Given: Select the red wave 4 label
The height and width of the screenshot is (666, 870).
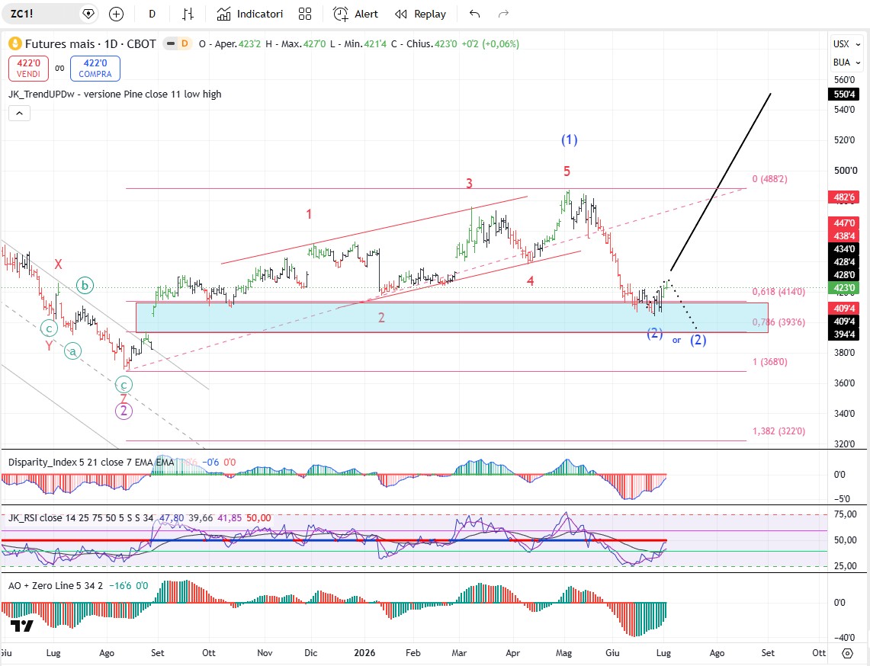Looking at the screenshot, I should (531, 281).
